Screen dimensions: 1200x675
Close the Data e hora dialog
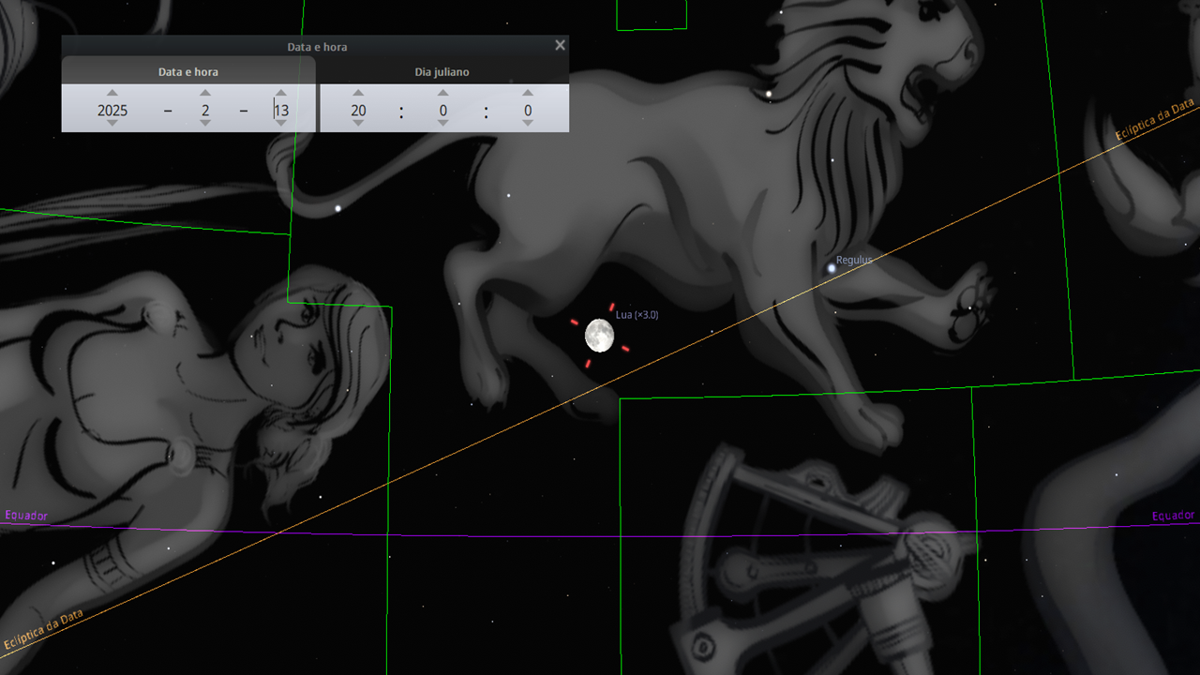560,45
